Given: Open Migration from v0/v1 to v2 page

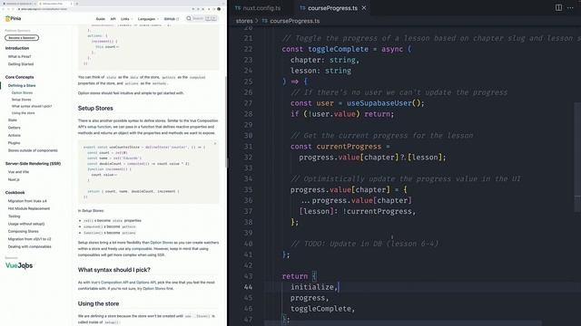Looking at the screenshot, I should tap(30, 239).
